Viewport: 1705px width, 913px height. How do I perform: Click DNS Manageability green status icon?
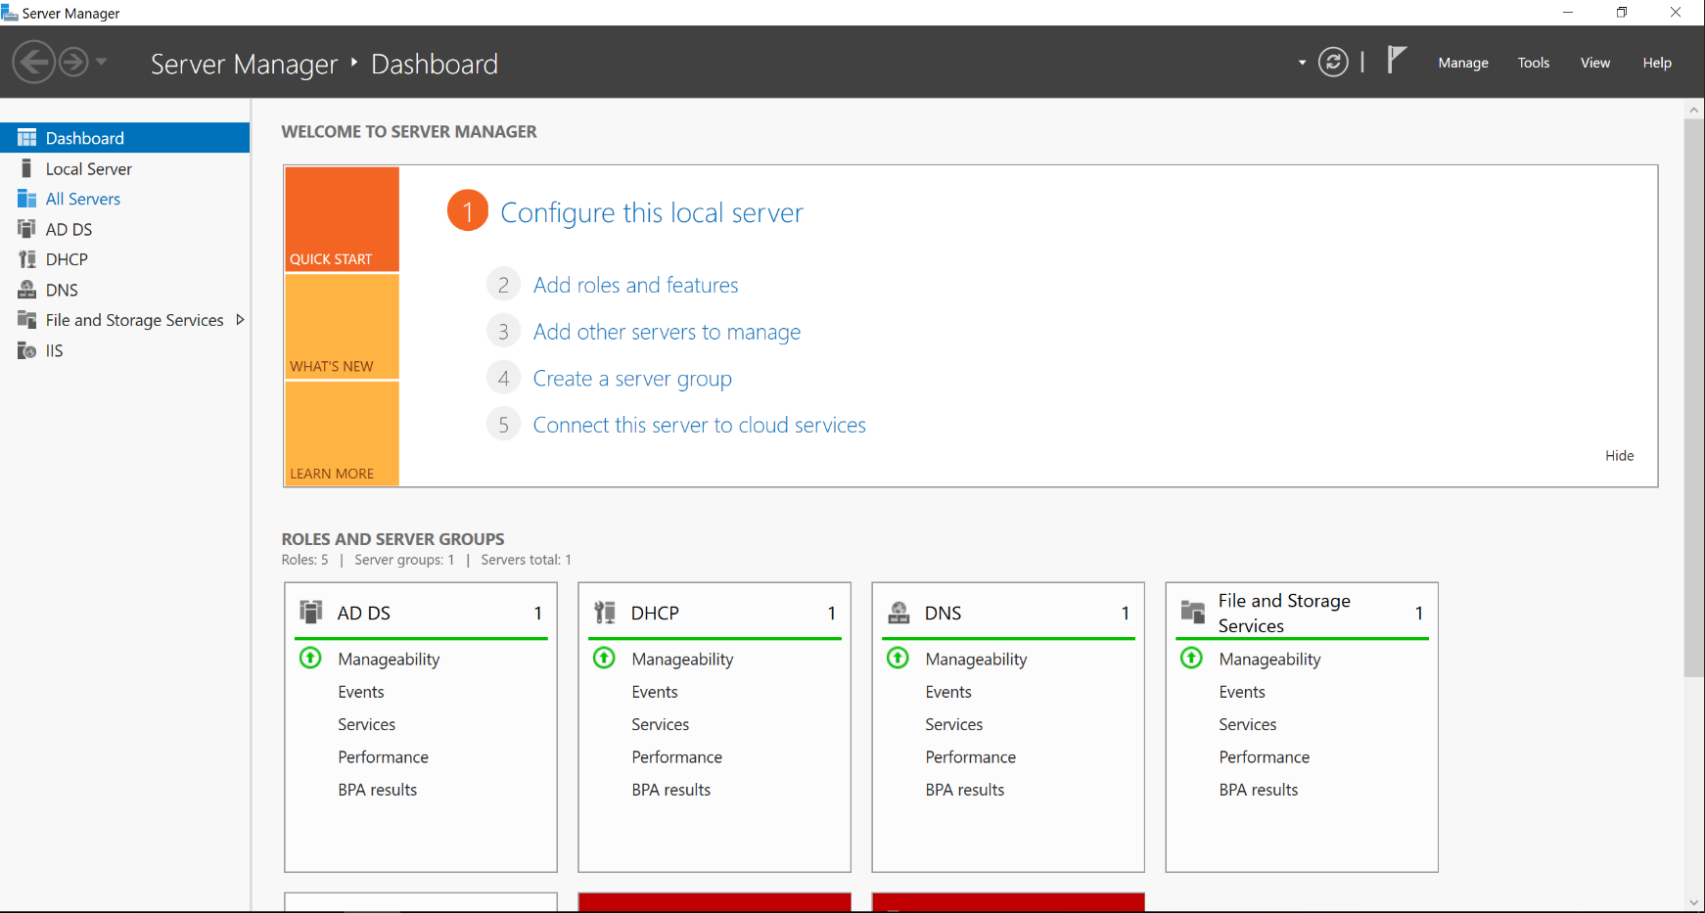pyautogui.click(x=898, y=658)
